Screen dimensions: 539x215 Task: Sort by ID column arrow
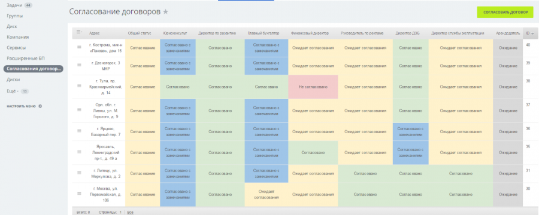click(x=532, y=33)
